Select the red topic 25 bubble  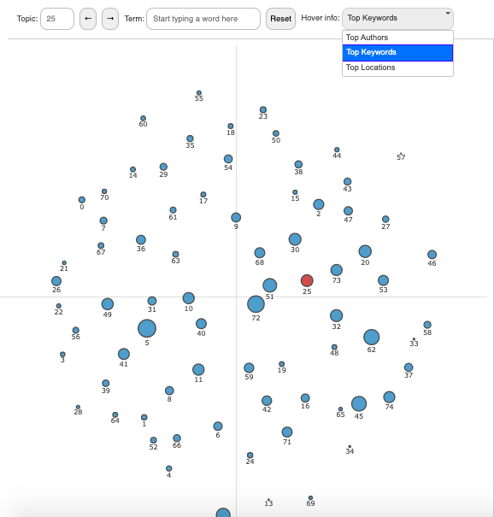(x=307, y=280)
